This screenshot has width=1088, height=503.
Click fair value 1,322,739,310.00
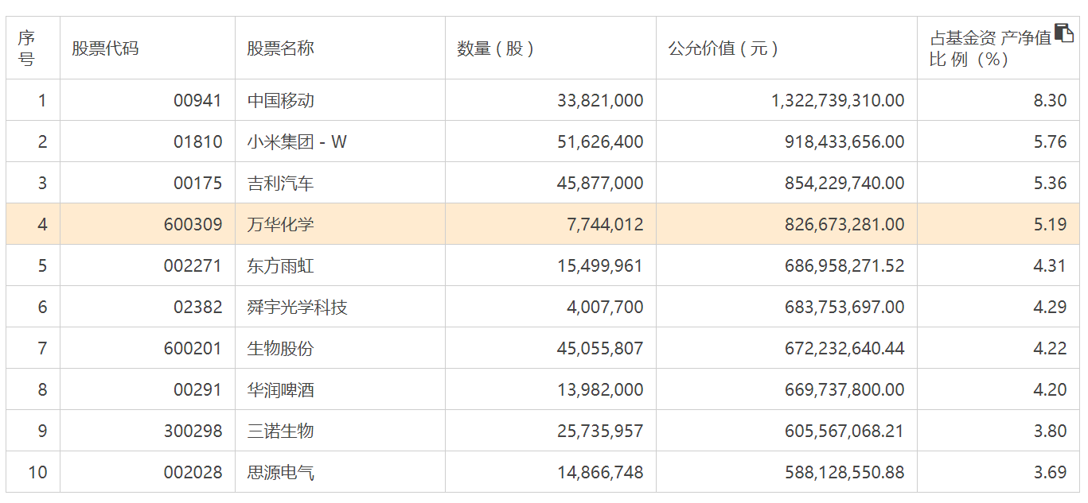pos(837,101)
